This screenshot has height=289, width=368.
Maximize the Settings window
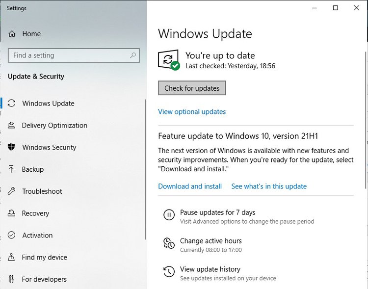click(336, 8)
